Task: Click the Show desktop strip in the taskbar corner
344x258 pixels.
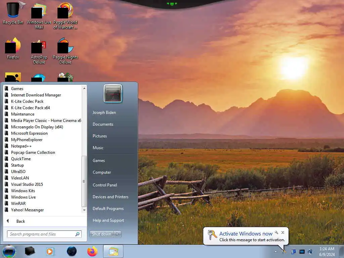Action: (x=342, y=251)
